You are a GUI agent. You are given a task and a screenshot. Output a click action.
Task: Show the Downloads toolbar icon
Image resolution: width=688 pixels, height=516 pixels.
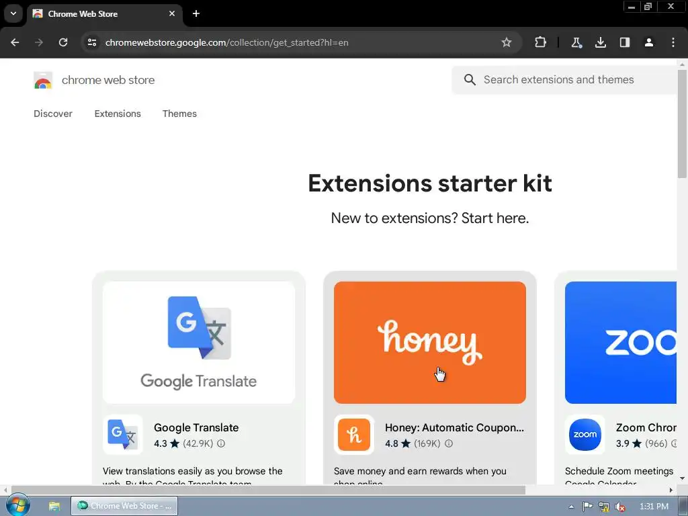(x=600, y=42)
